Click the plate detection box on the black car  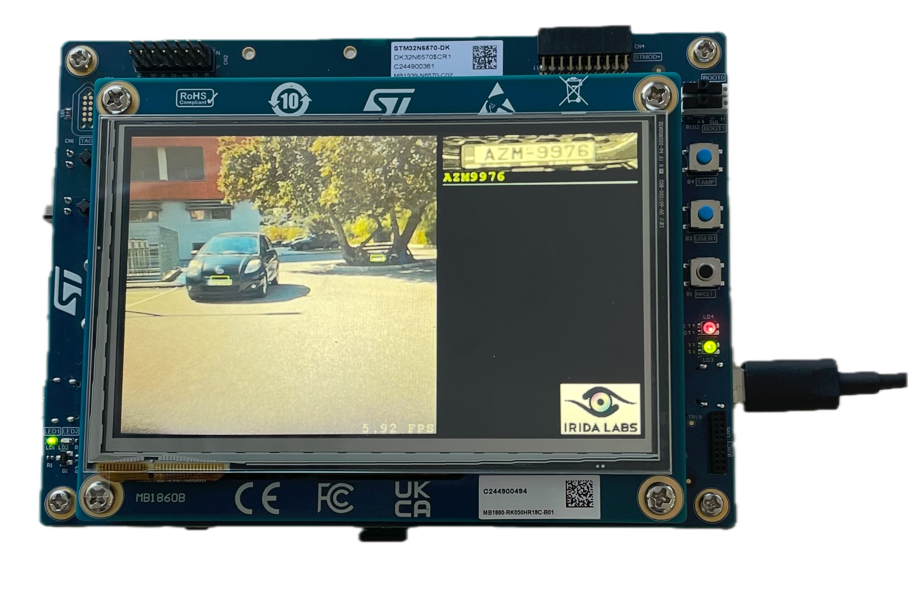[220, 280]
